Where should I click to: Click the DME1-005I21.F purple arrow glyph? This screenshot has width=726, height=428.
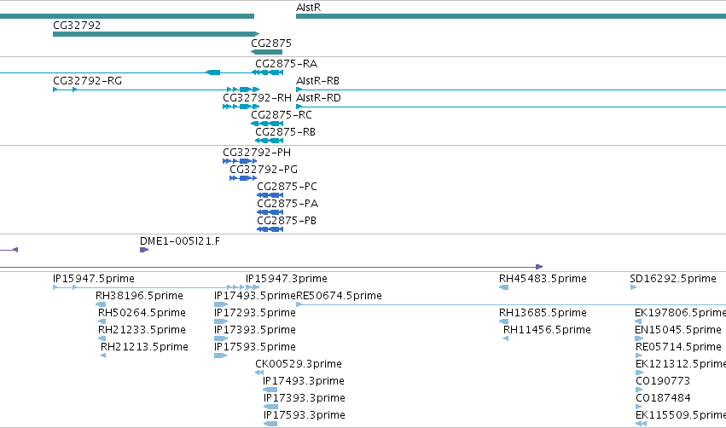tap(144, 250)
